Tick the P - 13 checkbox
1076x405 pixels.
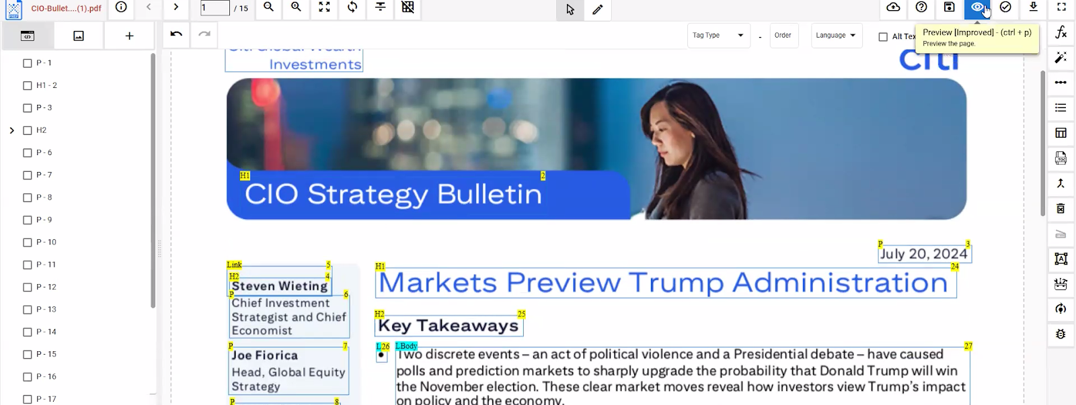pyautogui.click(x=28, y=310)
